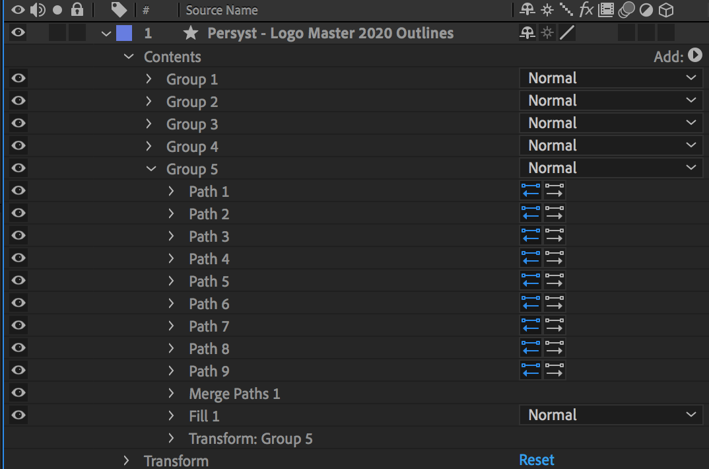Toggle the Quality slash switch on layer 1

pyautogui.click(x=566, y=32)
